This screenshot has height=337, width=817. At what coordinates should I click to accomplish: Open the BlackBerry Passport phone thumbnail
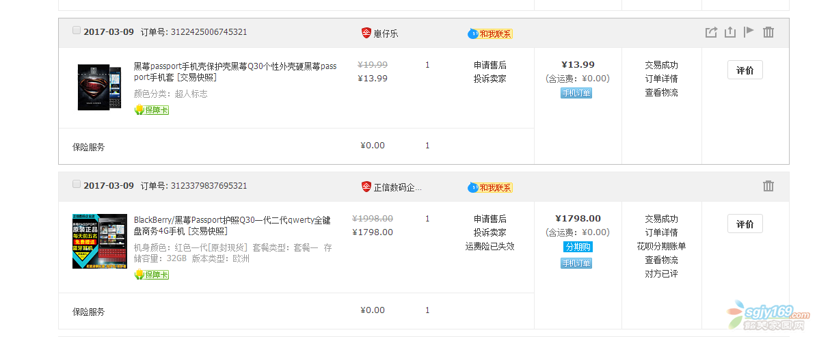(x=100, y=241)
